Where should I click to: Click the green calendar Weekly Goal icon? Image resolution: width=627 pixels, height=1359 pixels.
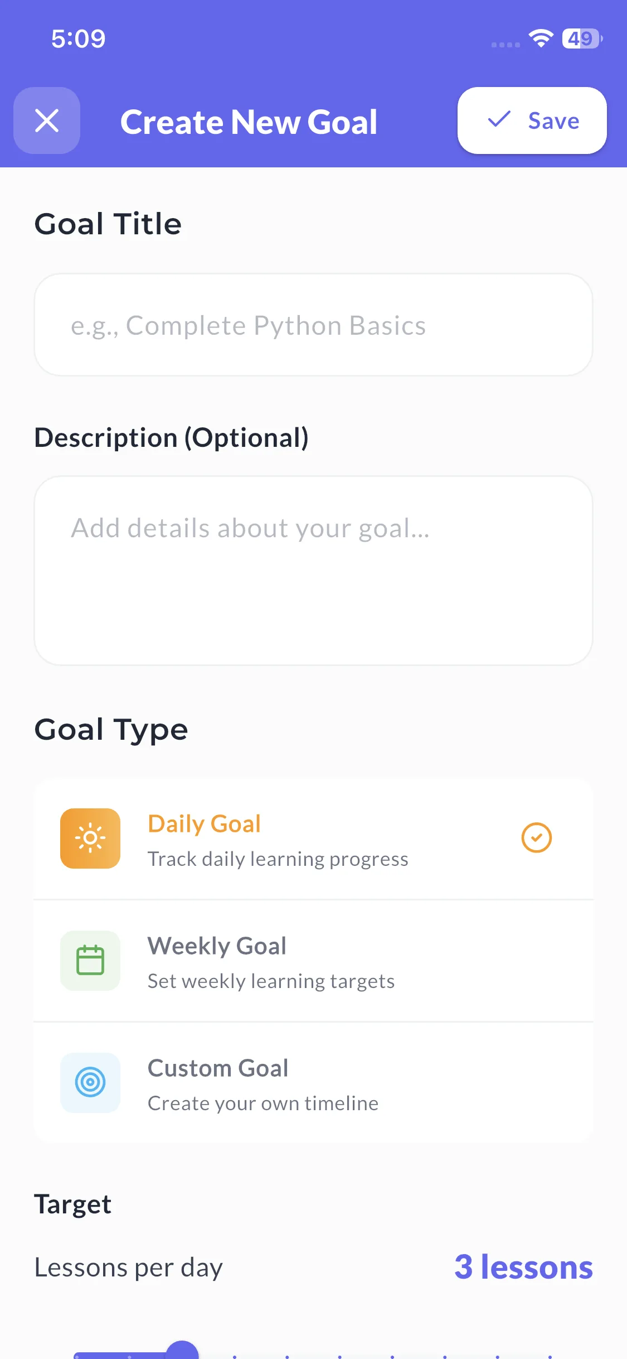pos(90,961)
